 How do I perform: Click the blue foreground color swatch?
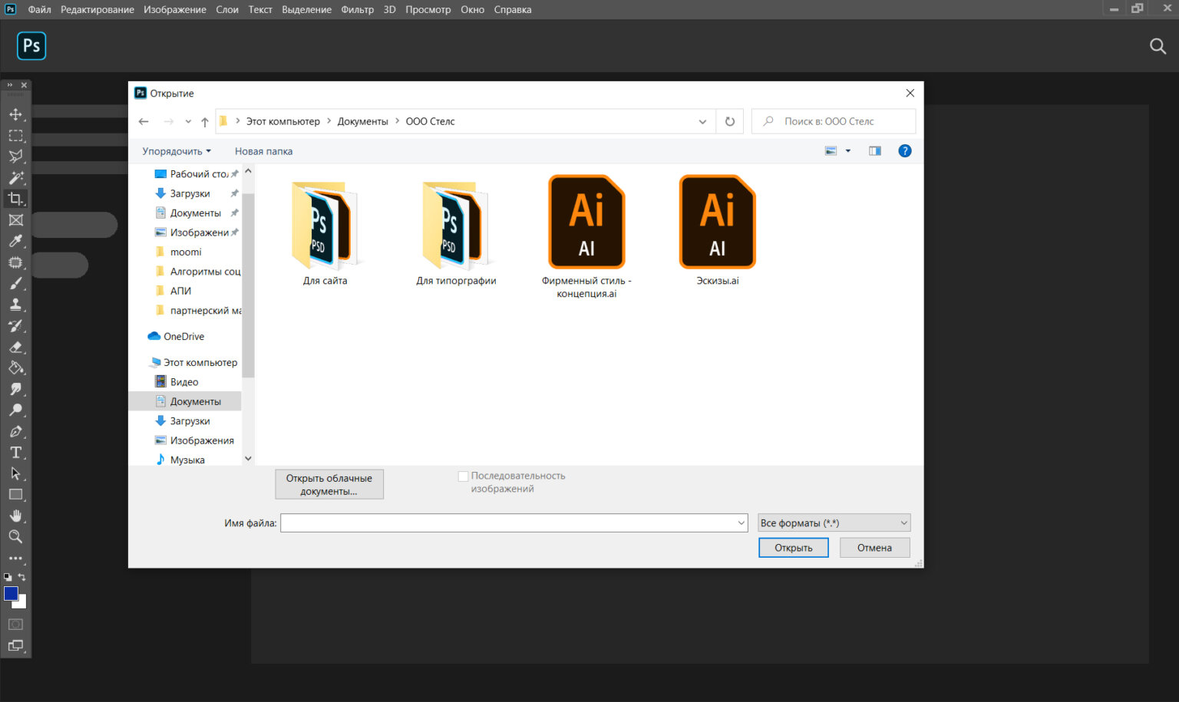[11, 594]
